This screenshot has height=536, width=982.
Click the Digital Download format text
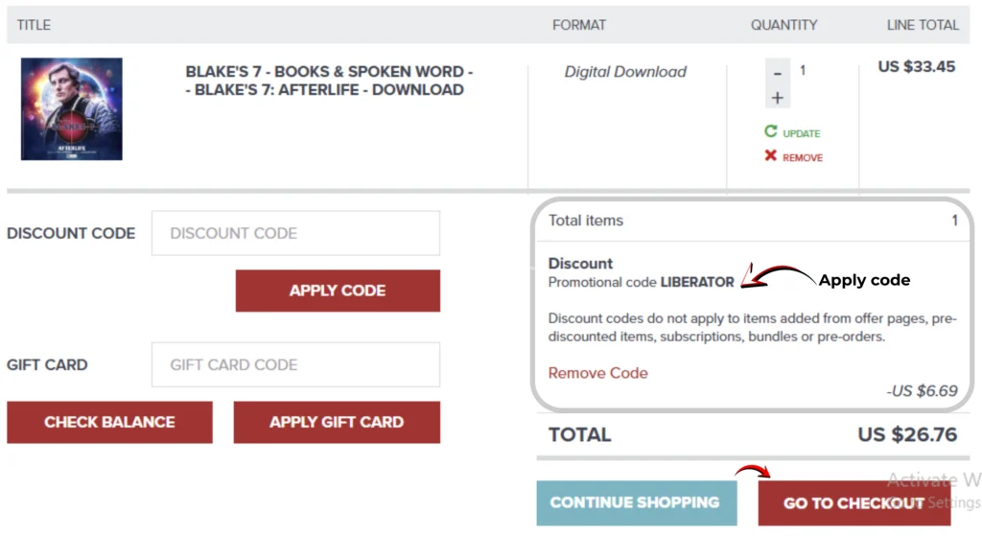pyautogui.click(x=625, y=72)
